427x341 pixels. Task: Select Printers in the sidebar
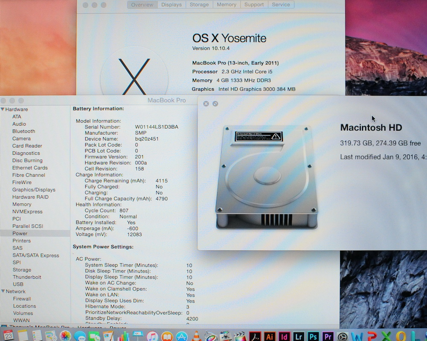[21, 241]
